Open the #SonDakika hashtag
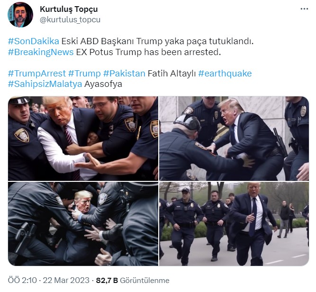The height and width of the screenshot is (292, 316). click(x=34, y=41)
